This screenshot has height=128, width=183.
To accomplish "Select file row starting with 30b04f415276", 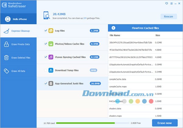I will click(x=145, y=42).
